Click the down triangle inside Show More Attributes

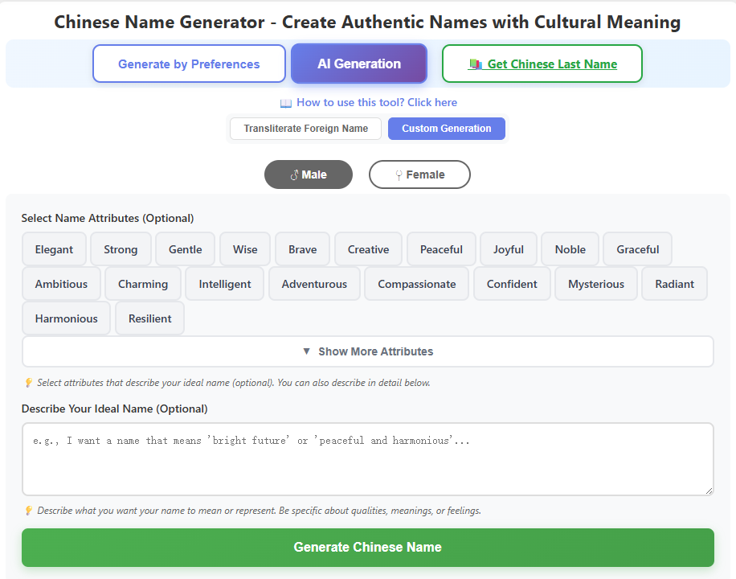tap(306, 351)
